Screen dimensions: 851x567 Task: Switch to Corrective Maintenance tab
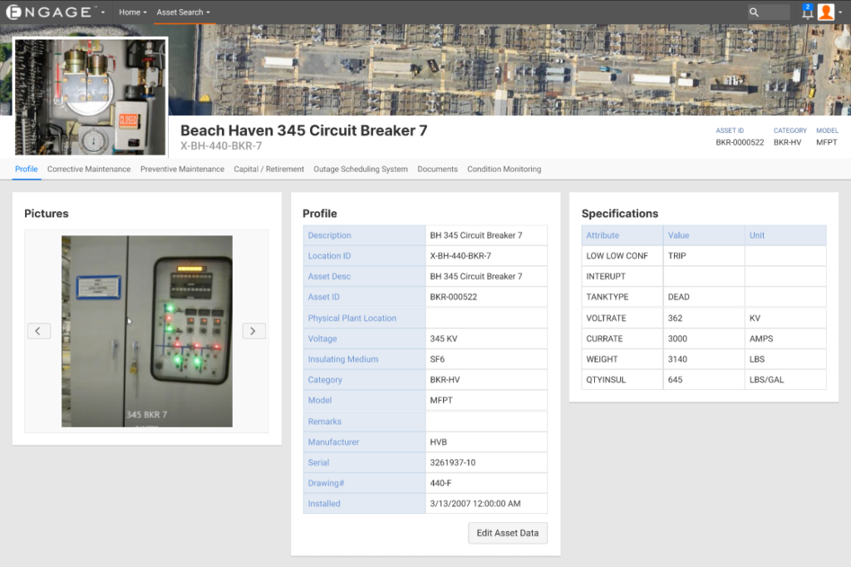(x=89, y=169)
